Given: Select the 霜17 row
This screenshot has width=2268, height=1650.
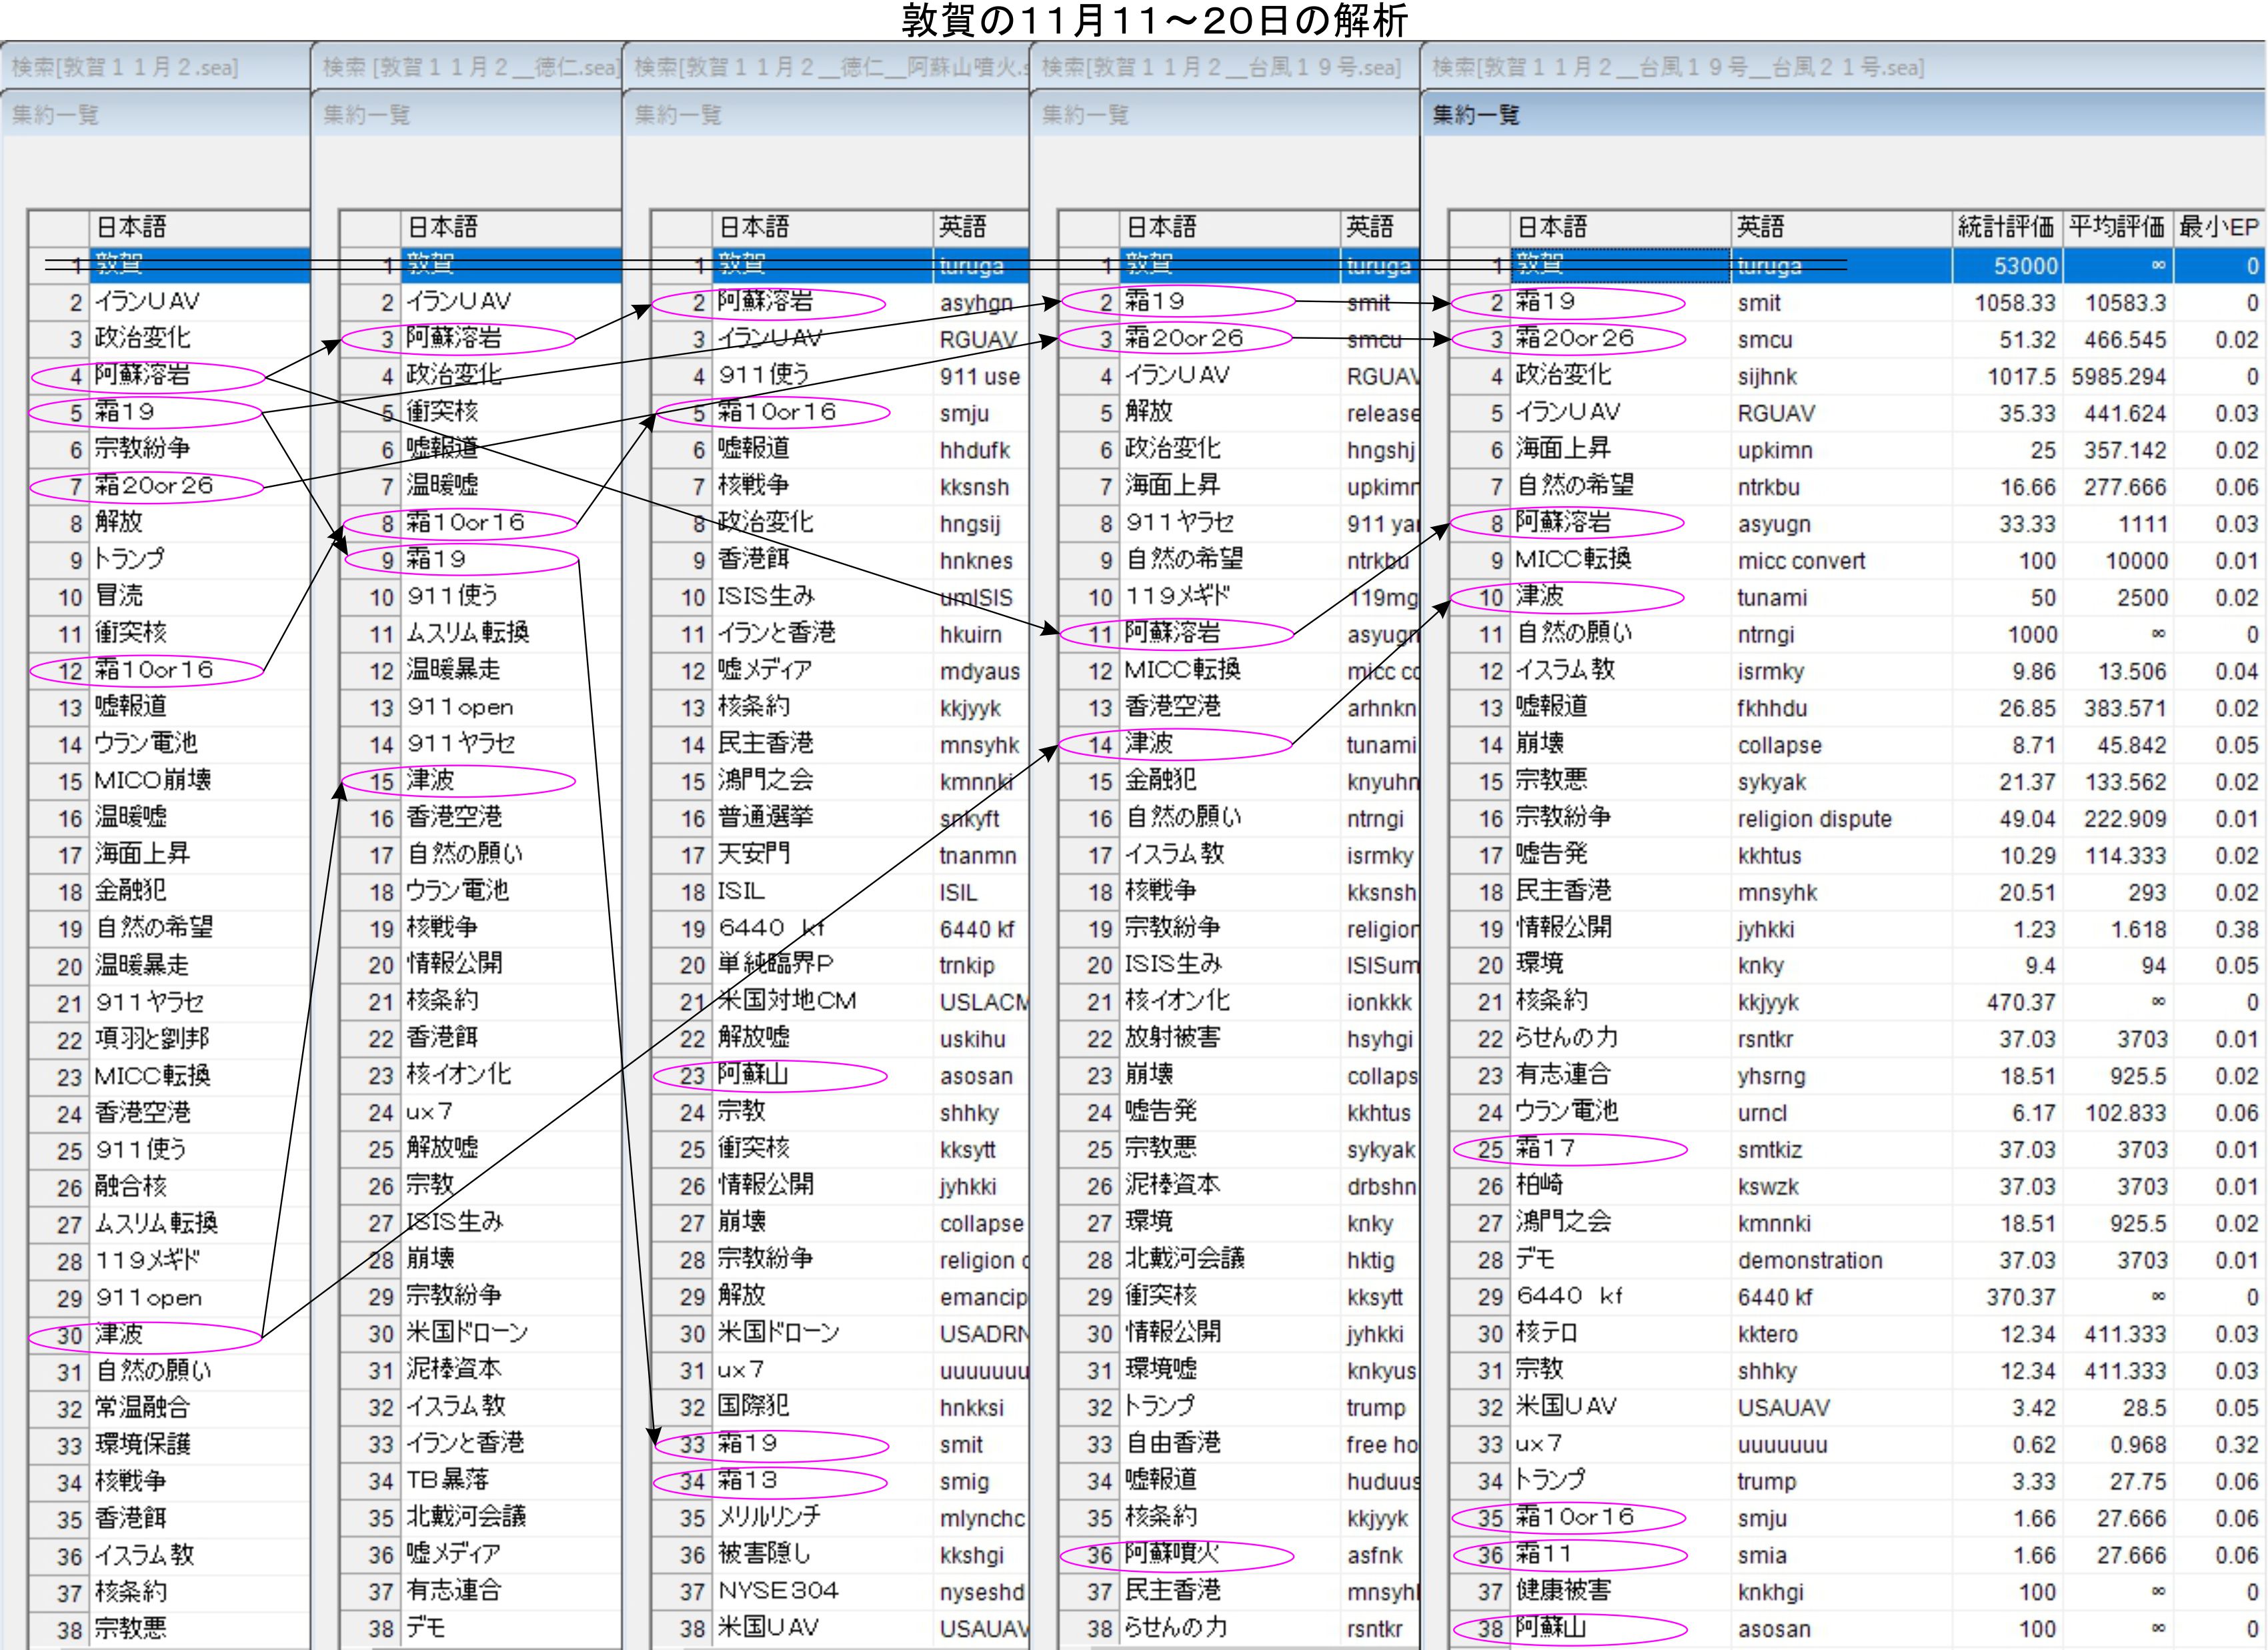Looking at the screenshot, I should [1544, 1149].
